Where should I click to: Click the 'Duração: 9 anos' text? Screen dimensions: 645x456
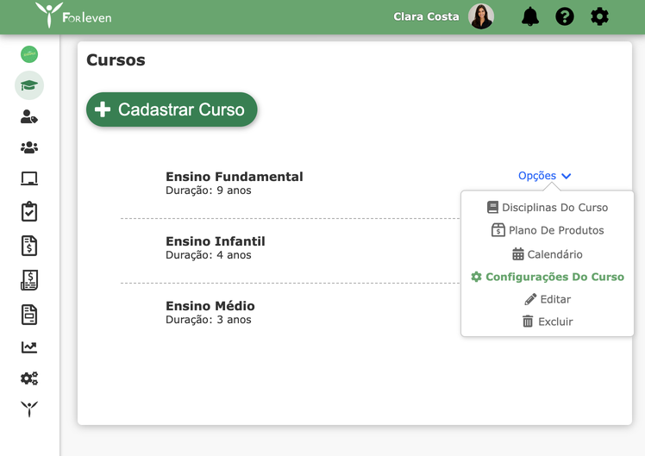coord(208,191)
